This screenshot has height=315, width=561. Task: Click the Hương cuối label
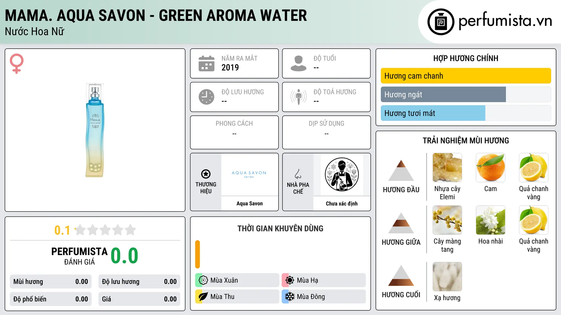401,295
